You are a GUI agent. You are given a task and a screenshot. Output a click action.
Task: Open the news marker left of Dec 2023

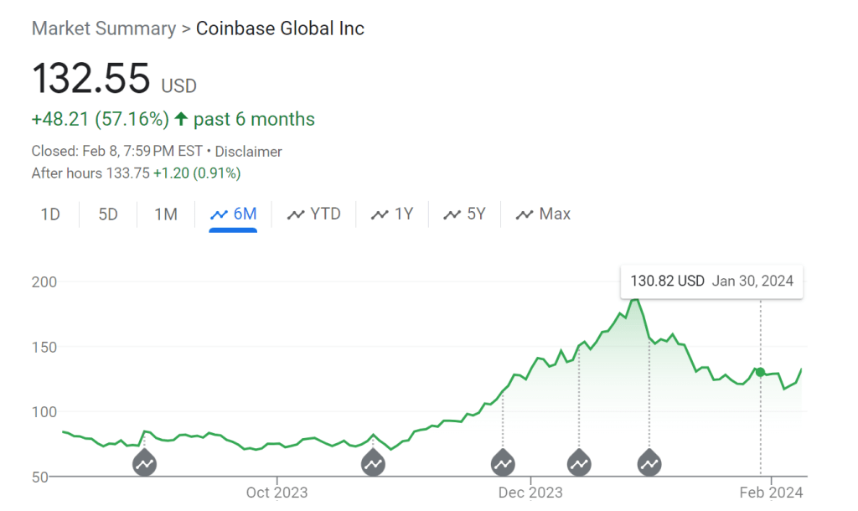(503, 462)
